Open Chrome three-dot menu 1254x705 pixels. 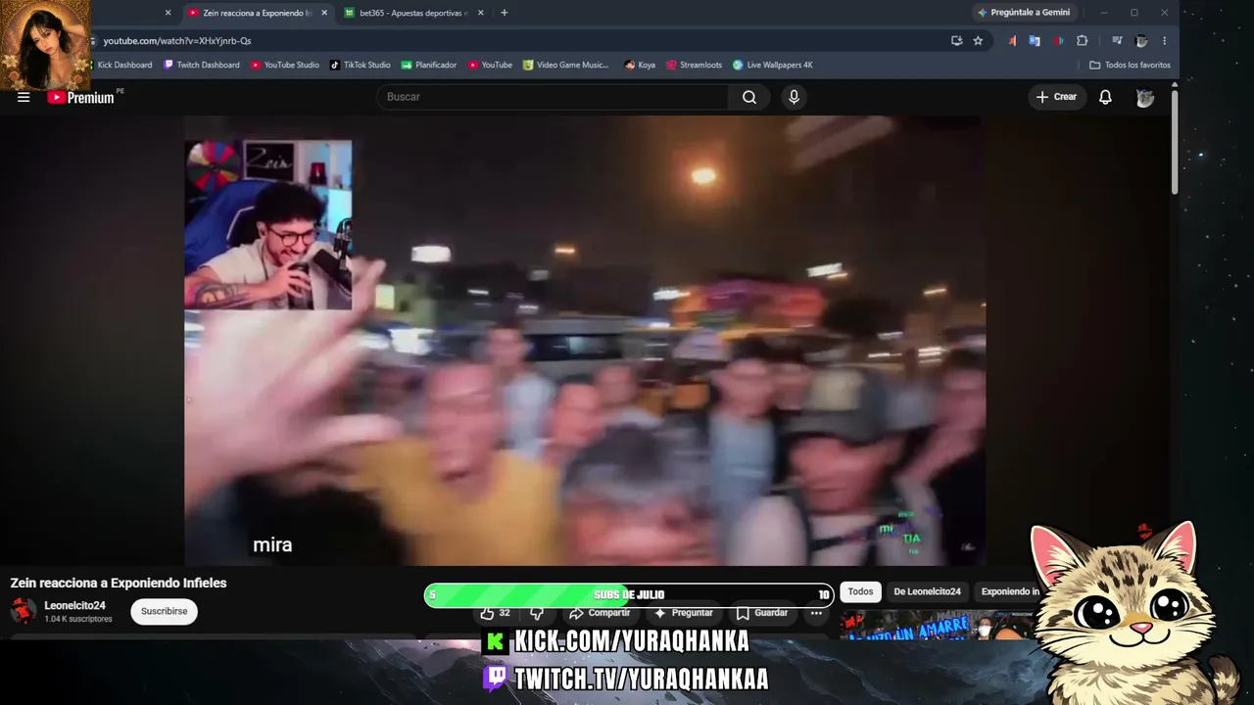(x=1165, y=40)
